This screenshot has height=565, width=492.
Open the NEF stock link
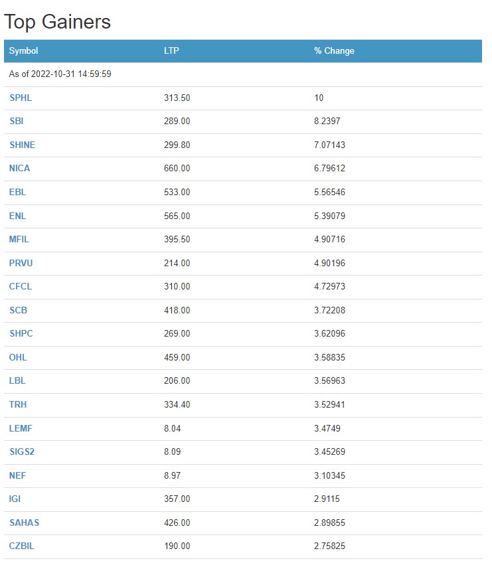click(18, 475)
